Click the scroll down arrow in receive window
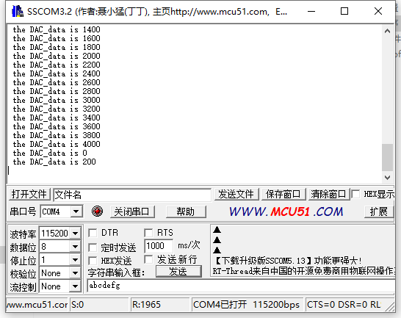This screenshot has height=318, width=401. point(387,177)
